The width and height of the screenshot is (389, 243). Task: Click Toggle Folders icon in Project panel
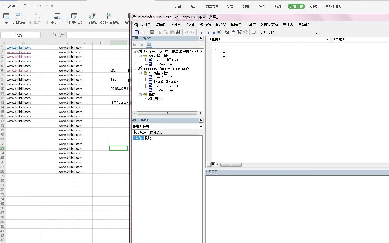[149, 45]
